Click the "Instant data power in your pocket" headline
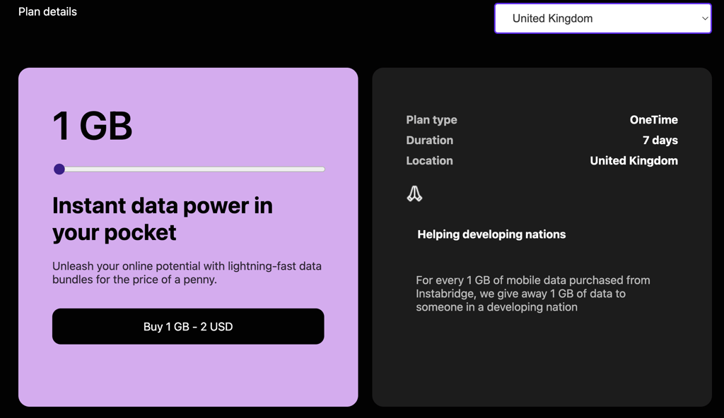 163,219
